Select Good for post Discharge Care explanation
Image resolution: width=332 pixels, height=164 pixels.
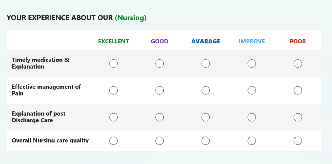pyautogui.click(x=159, y=117)
